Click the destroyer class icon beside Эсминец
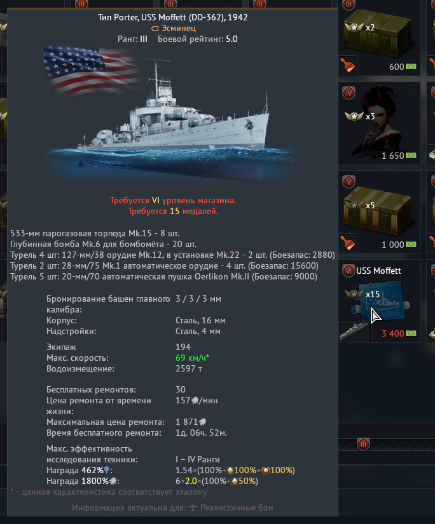Screen dimensions: 435x524 coord(155,29)
